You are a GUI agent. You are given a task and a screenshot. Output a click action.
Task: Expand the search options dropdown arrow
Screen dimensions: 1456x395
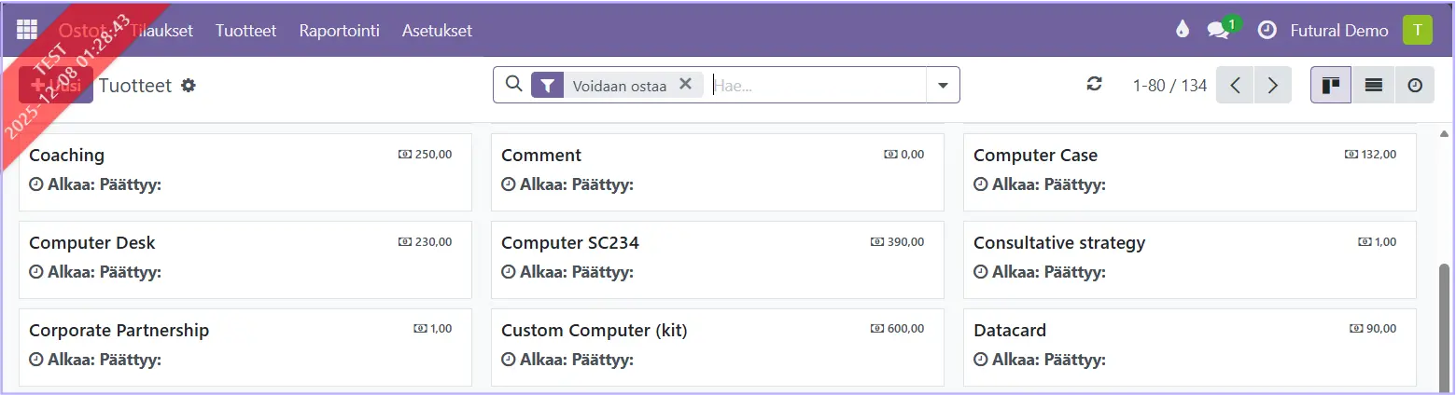pos(943,85)
